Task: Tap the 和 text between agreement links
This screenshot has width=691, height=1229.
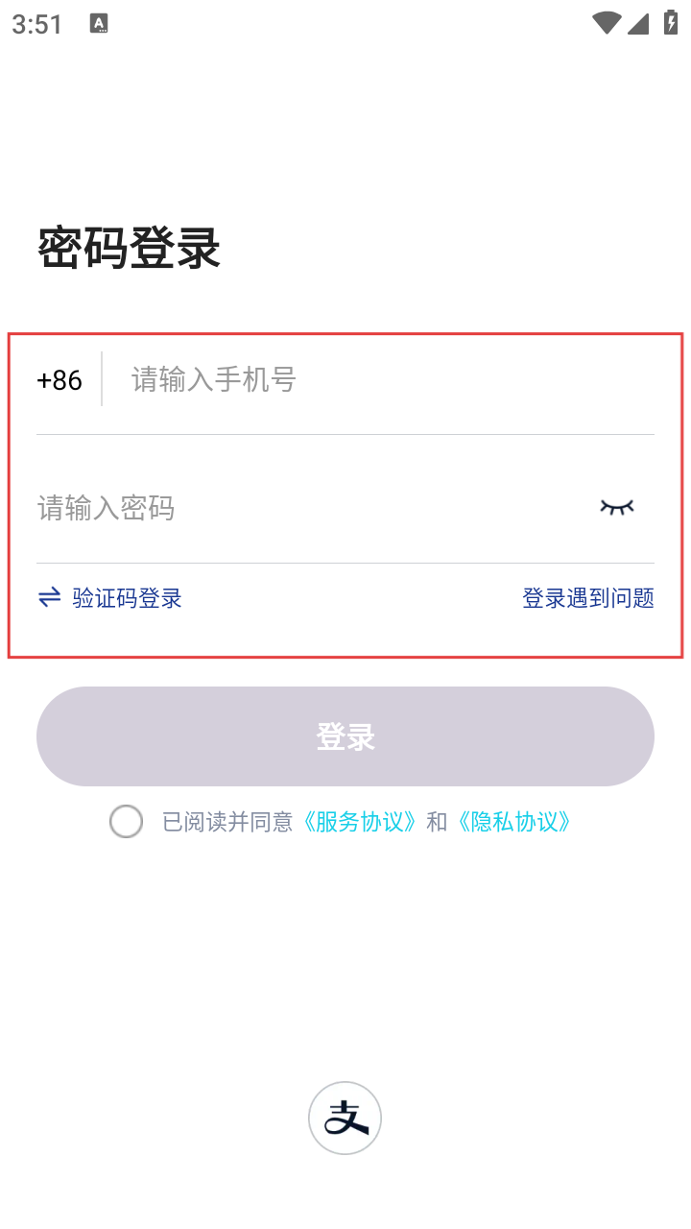Action: click(x=437, y=822)
